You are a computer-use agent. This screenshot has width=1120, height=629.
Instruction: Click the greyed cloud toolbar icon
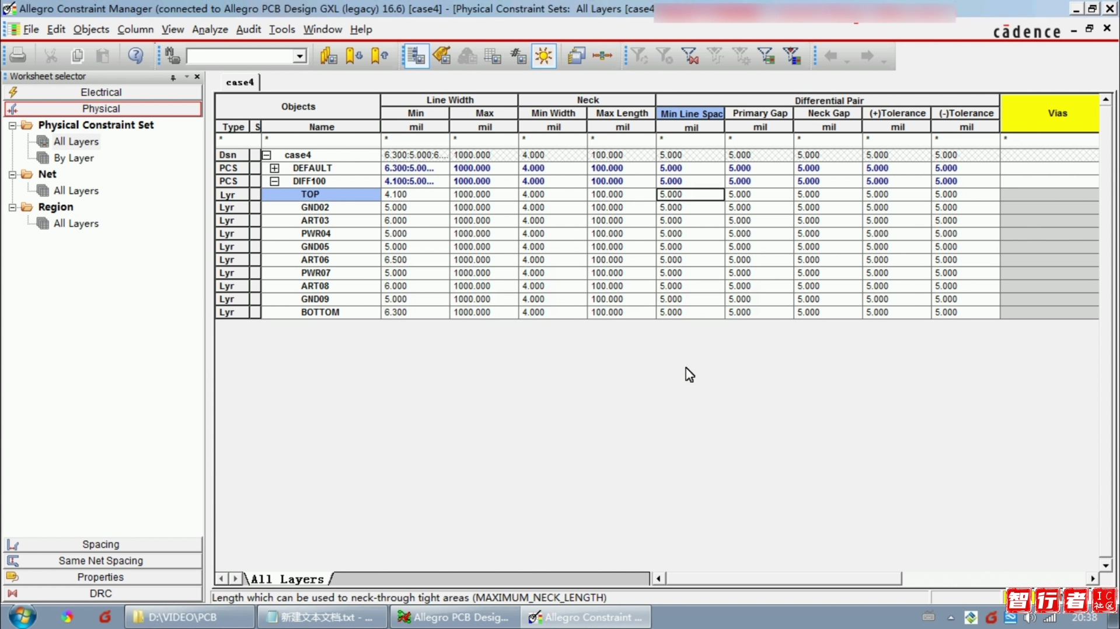pyautogui.click(x=467, y=55)
